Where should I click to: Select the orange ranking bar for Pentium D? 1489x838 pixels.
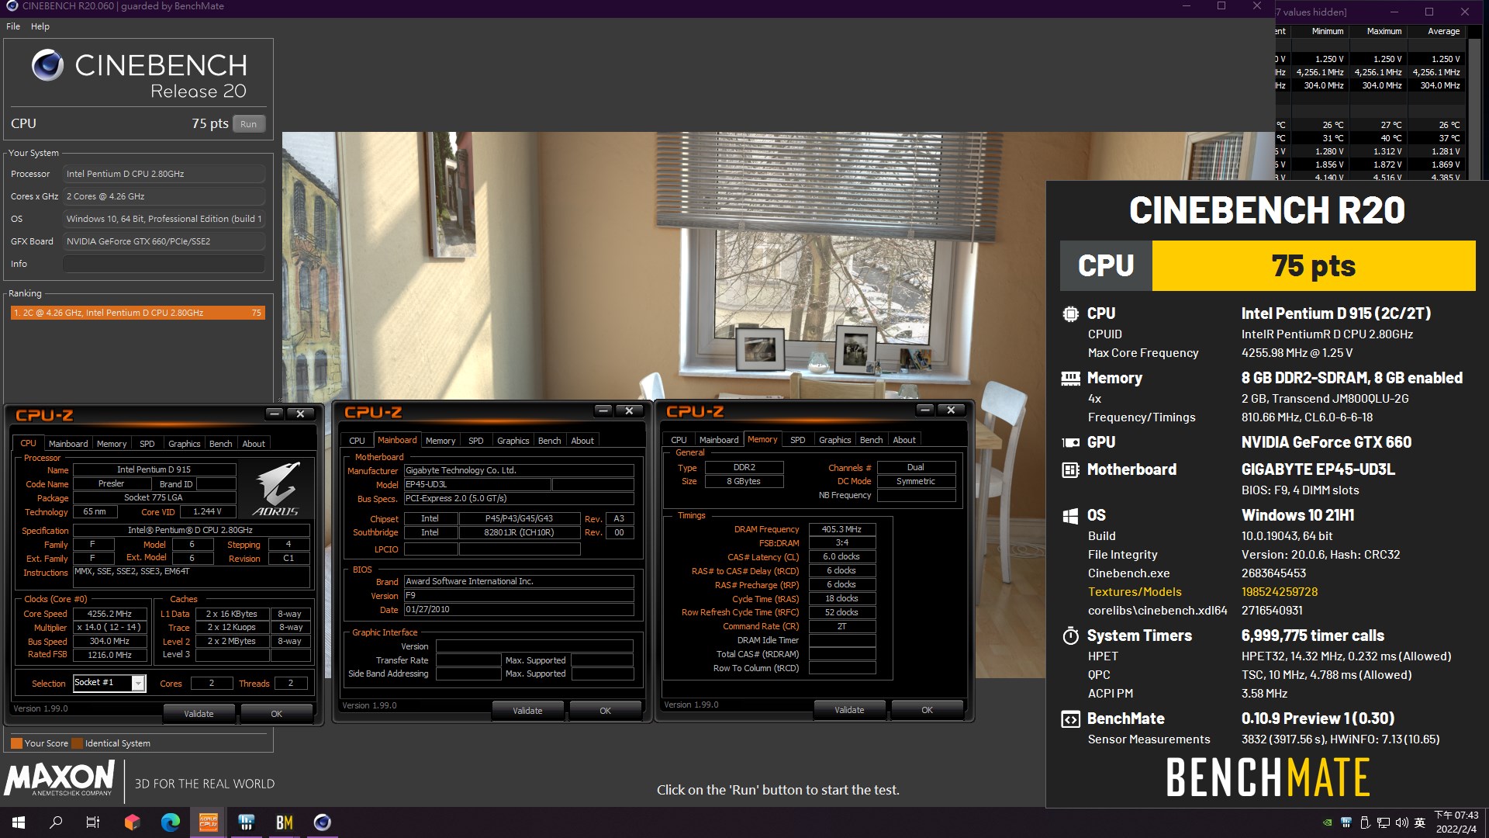(138, 313)
